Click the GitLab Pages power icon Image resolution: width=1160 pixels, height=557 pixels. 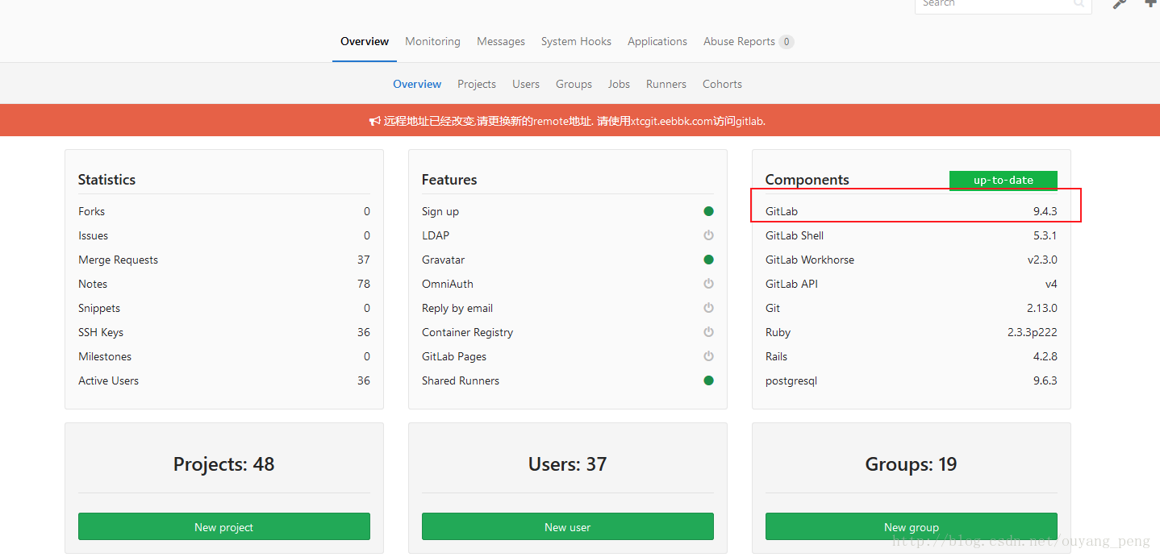(x=708, y=356)
